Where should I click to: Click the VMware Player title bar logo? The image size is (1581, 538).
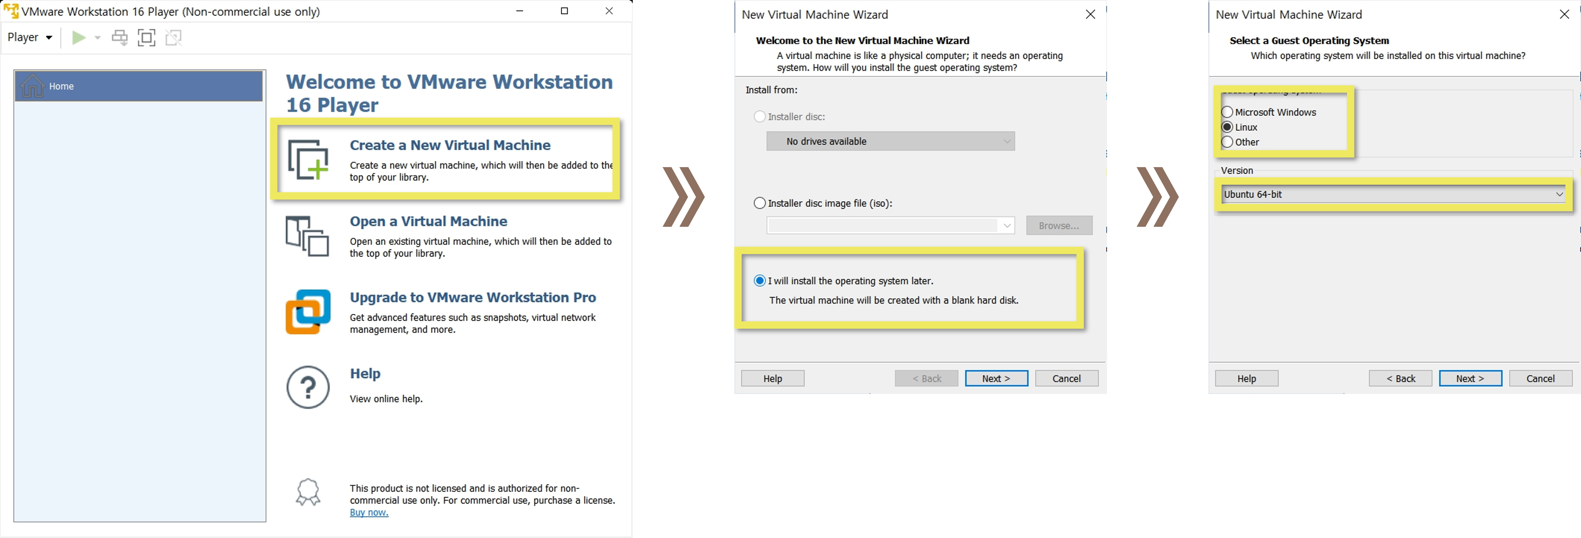click(11, 11)
